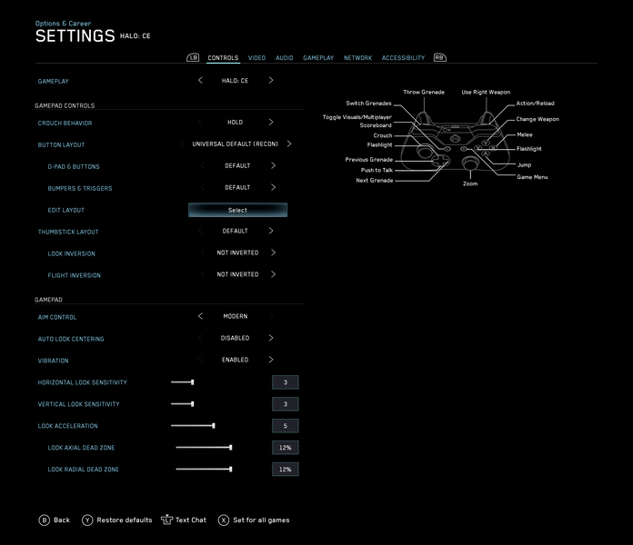Change Look Inversion using right arrow
633x545 pixels.
click(274, 253)
